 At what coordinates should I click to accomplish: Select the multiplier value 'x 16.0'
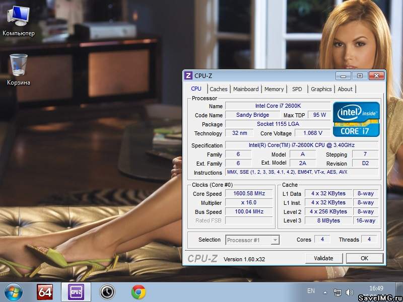[x=249, y=202]
